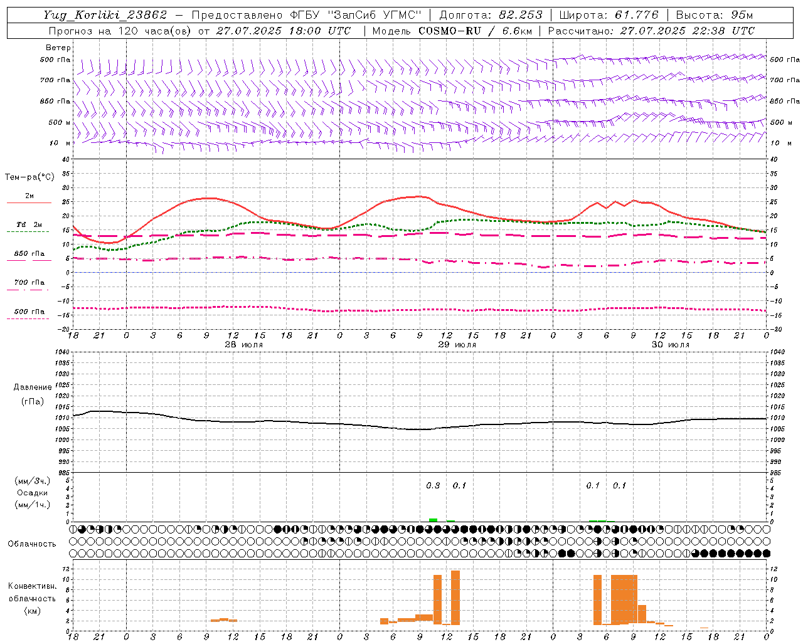Select the (мм/3ч.) unit label
The width and height of the screenshot is (803, 642).
click(x=33, y=481)
